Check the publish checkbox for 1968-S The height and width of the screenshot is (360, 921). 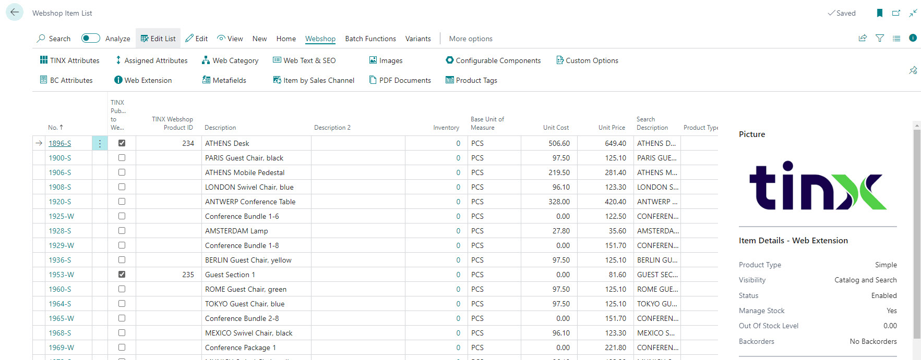pos(122,332)
